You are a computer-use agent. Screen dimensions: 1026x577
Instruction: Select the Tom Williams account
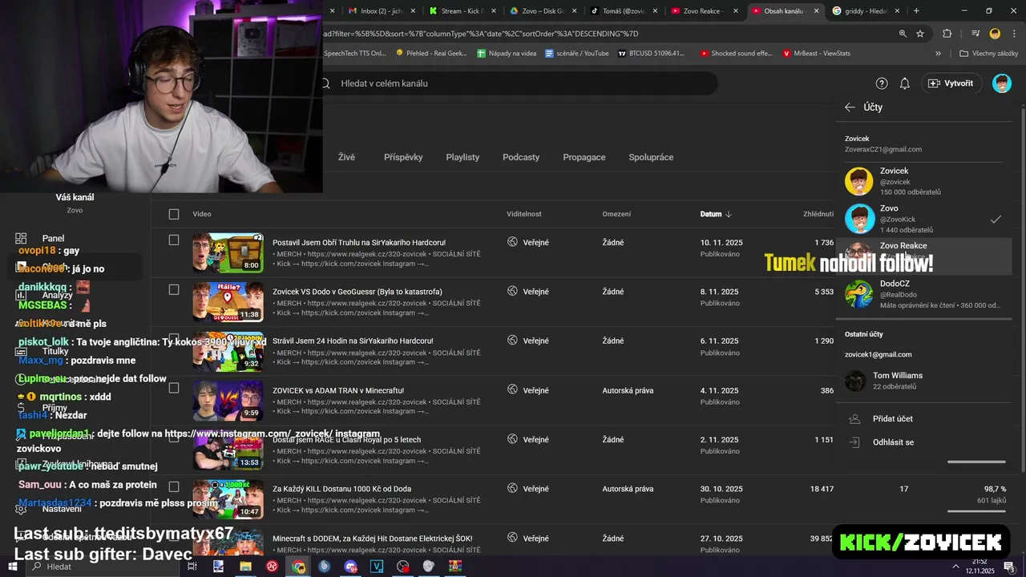click(x=923, y=381)
